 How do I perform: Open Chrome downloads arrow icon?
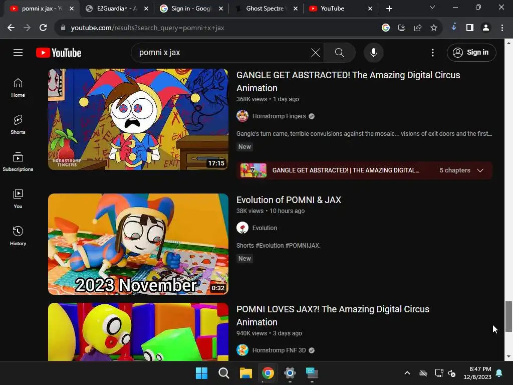pos(454,27)
